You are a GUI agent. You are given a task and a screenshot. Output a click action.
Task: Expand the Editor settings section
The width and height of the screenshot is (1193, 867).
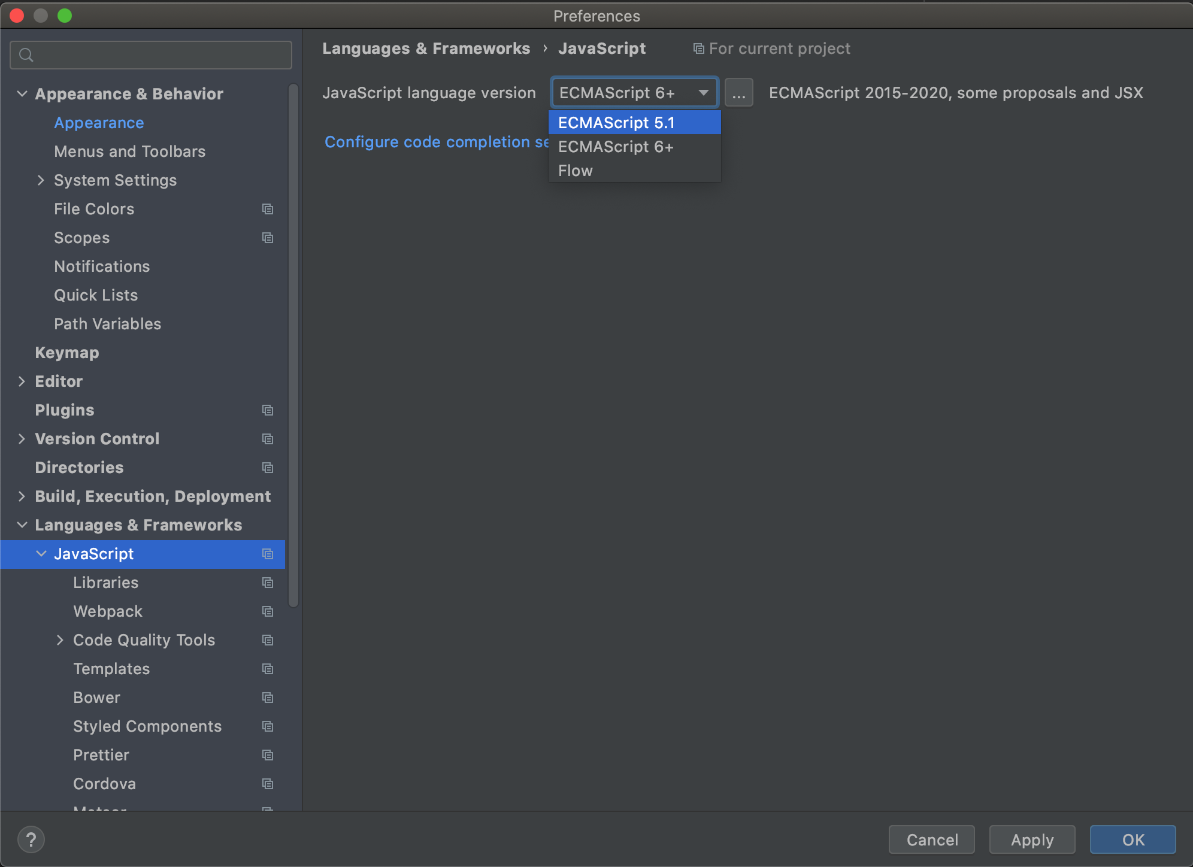[22, 381]
